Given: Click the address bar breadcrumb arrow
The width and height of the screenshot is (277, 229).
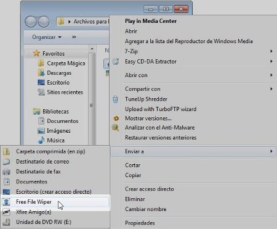Looking at the screenshot, I should click(70, 22).
